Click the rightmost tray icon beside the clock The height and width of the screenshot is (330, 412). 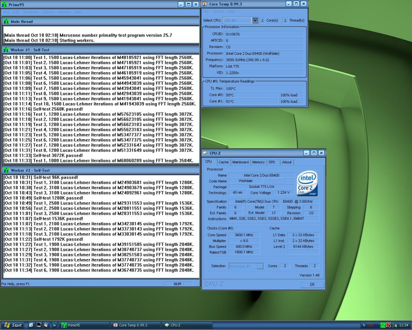[x=395, y=325]
